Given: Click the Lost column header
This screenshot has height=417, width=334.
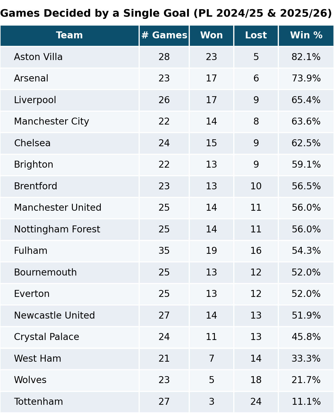Looking at the screenshot, I should 256,36.
